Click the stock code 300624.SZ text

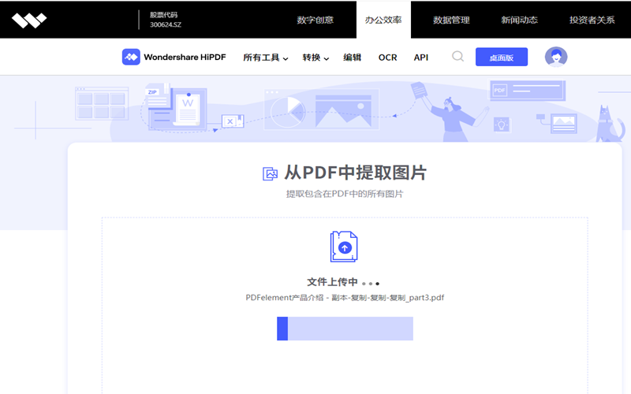click(x=165, y=24)
